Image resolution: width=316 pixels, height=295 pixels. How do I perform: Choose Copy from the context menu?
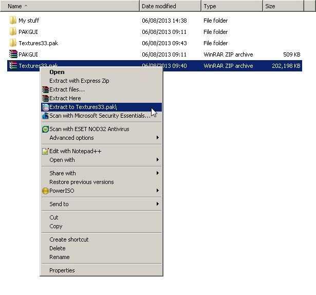click(101, 226)
